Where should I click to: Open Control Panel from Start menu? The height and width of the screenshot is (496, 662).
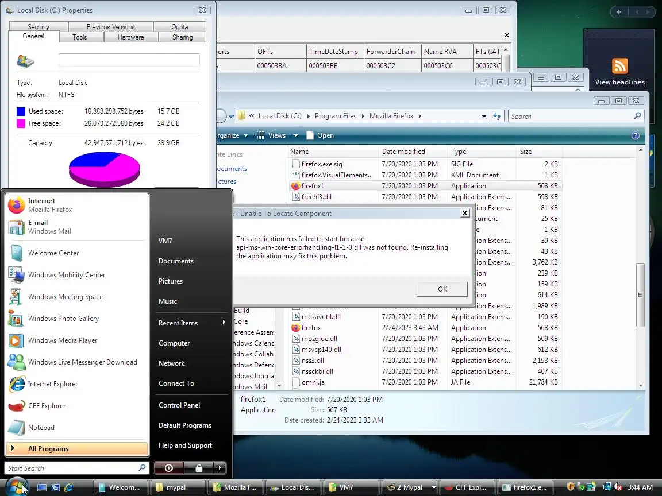pyautogui.click(x=179, y=405)
